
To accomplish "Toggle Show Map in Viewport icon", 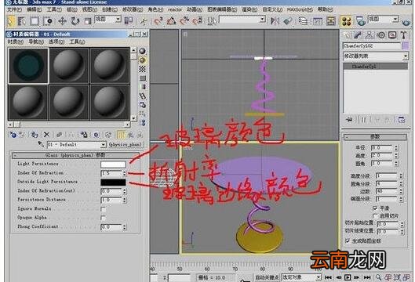I will 108,135.
